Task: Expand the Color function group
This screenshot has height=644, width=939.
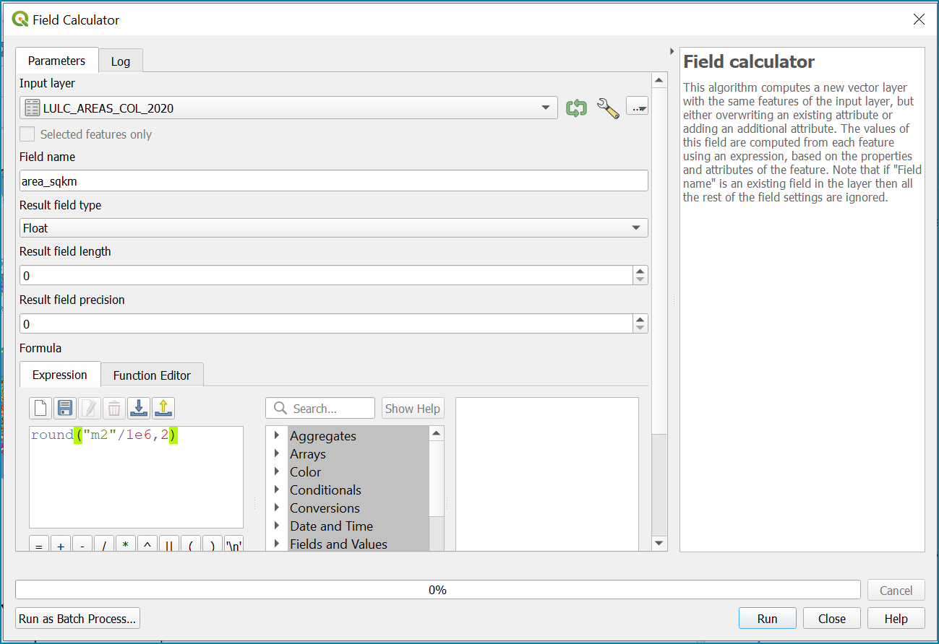Action: [x=277, y=471]
